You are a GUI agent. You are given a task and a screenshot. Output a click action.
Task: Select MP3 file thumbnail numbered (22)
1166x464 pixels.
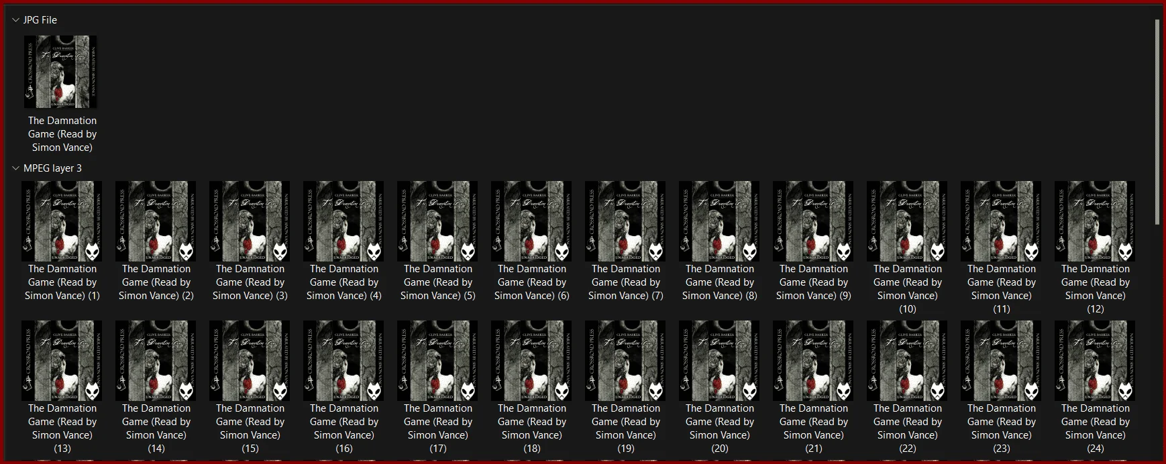tap(907, 361)
